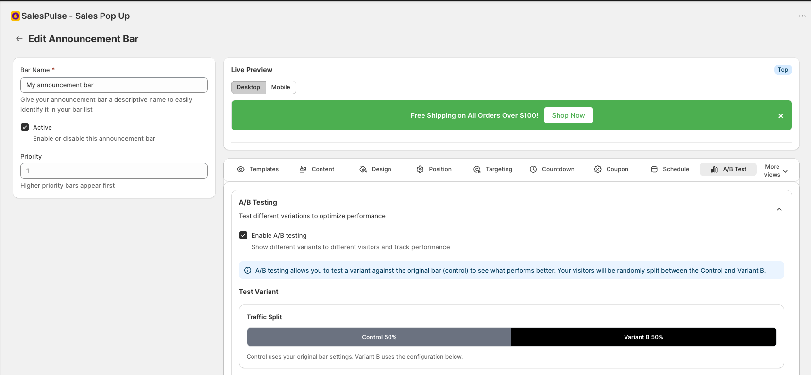The image size is (811, 375).
Task: Open the Content tab
Action: tap(317, 169)
